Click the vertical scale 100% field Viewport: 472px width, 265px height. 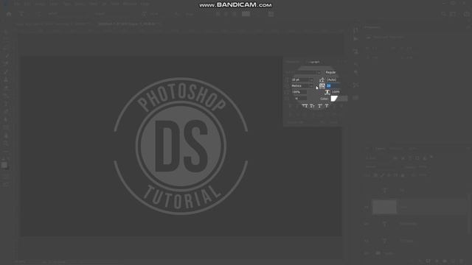click(299, 92)
